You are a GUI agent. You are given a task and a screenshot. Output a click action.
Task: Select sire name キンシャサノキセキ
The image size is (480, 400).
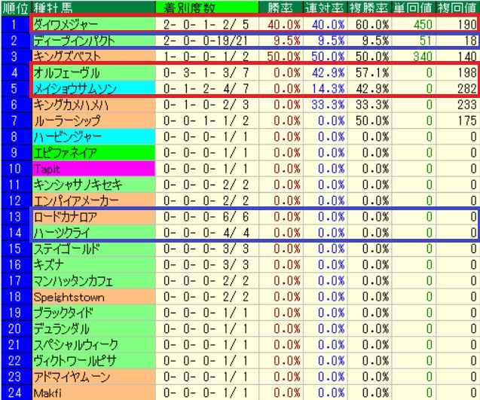78,185
